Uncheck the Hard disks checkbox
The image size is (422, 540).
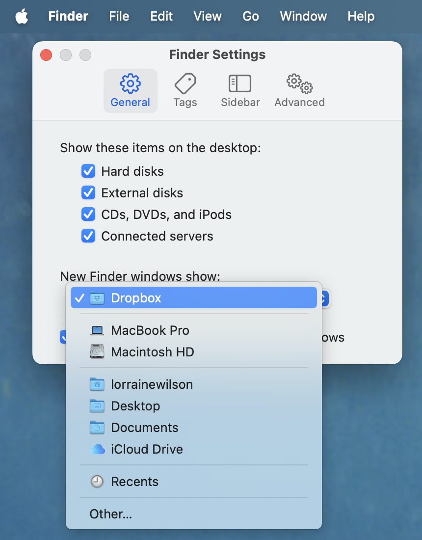pyautogui.click(x=88, y=171)
